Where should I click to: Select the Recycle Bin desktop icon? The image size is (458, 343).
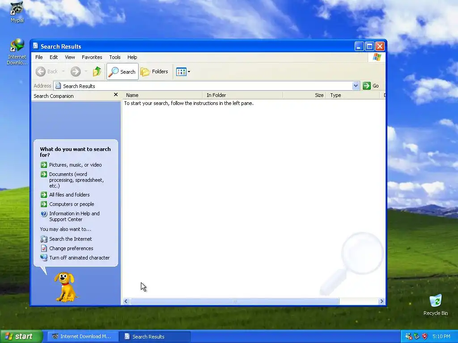(436, 305)
